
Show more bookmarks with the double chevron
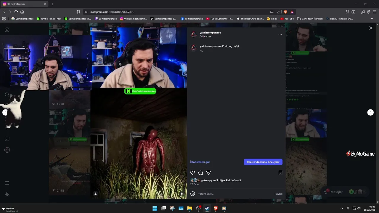[372, 19]
